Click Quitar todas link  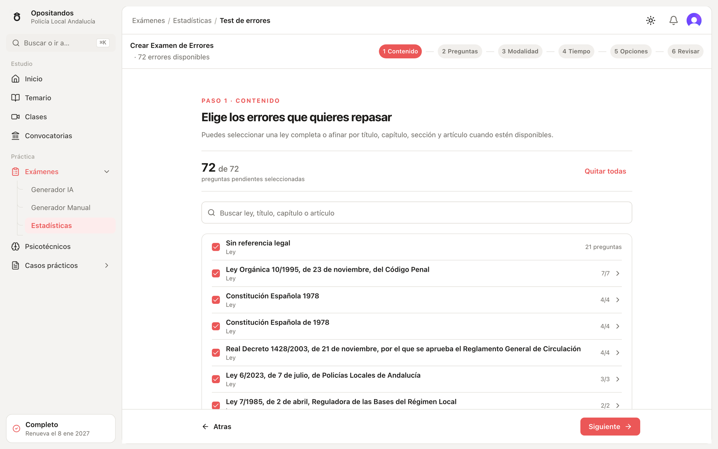pos(605,171)
